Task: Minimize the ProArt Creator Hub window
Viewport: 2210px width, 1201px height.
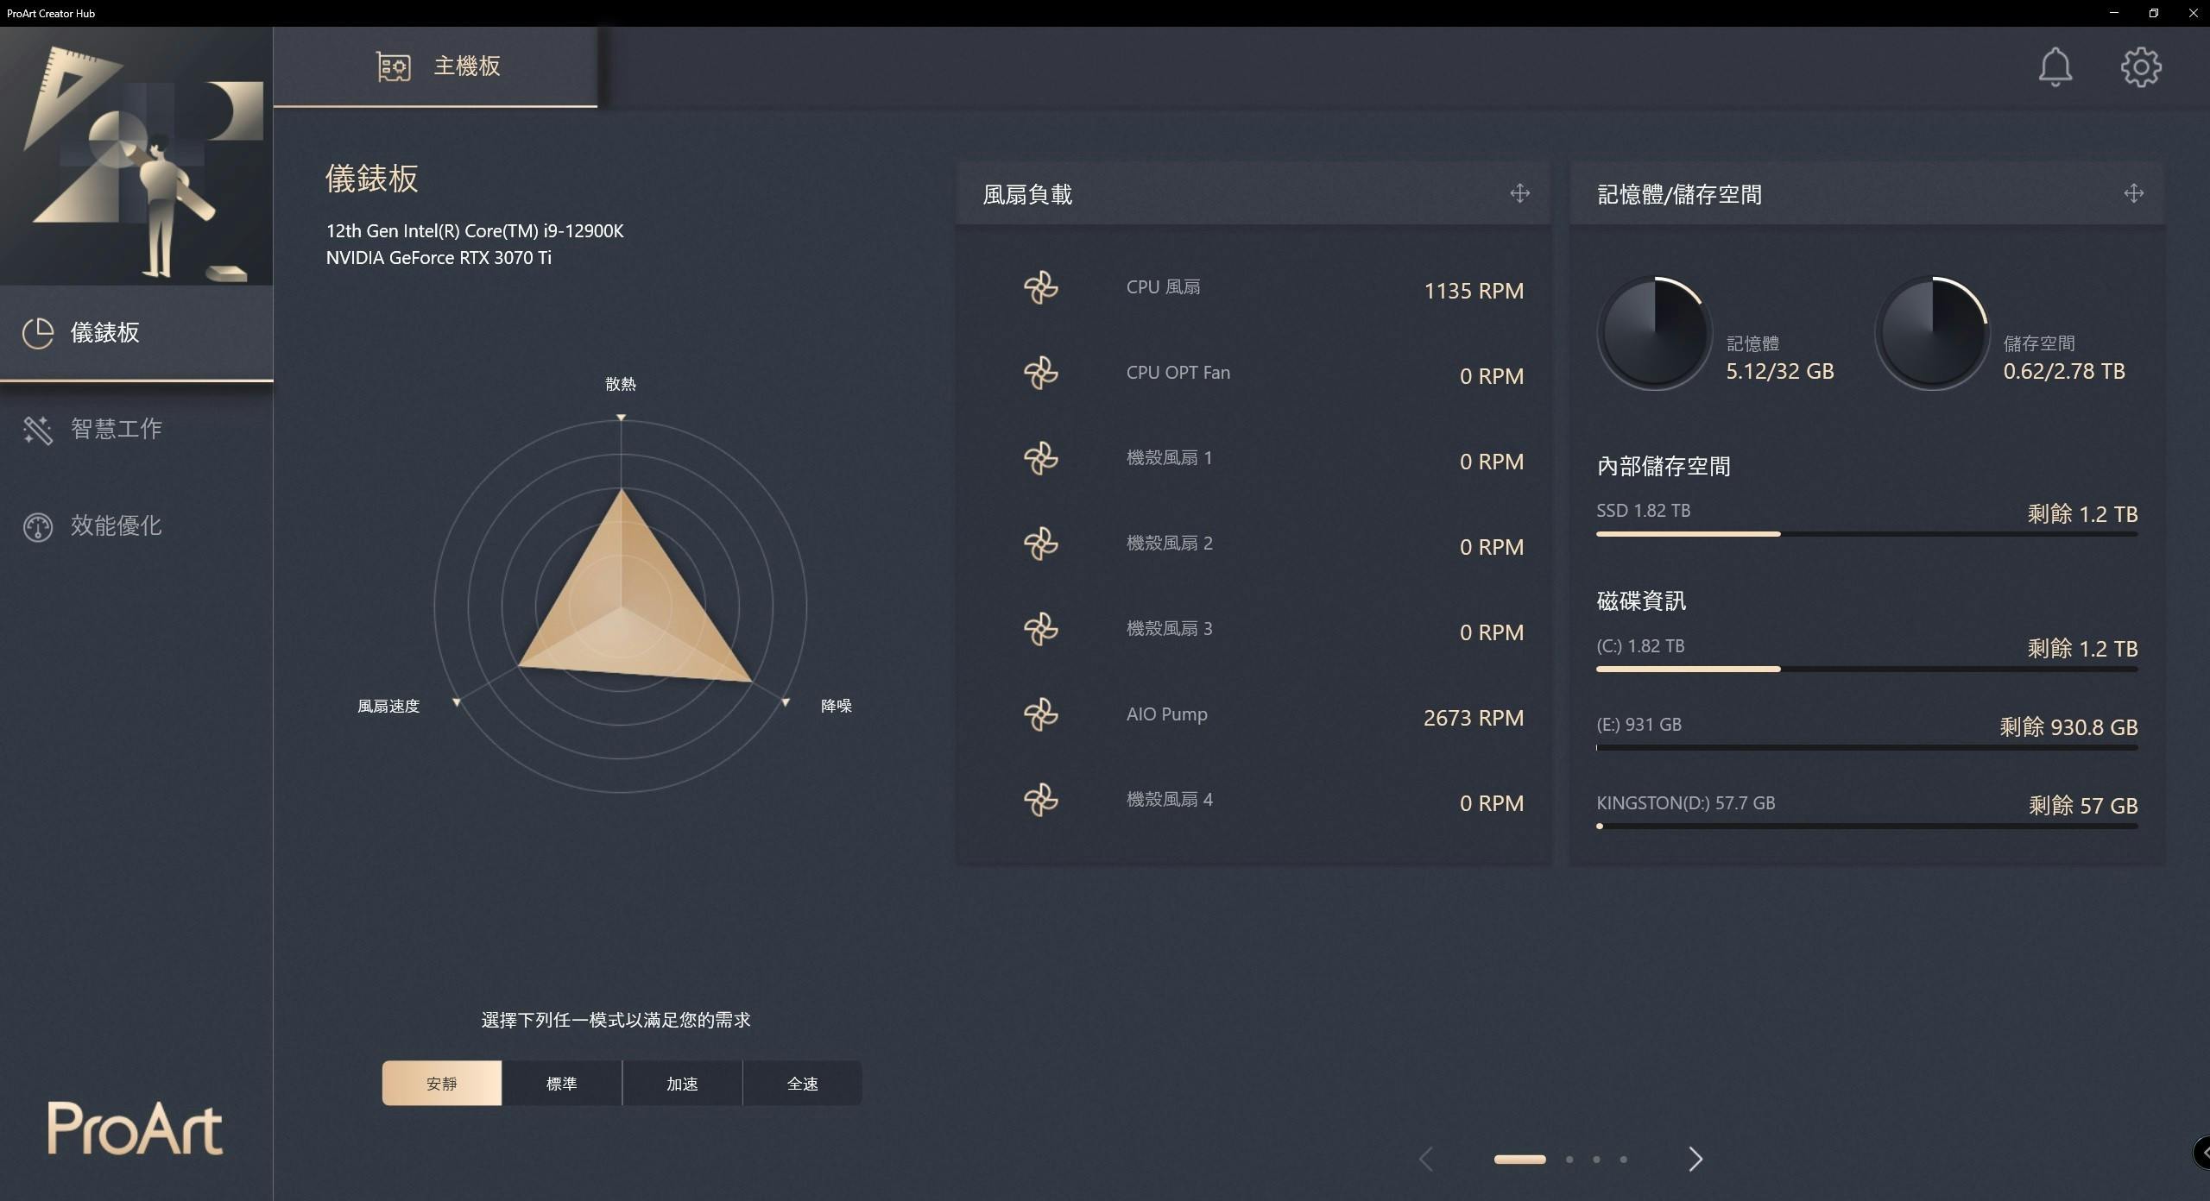Action: point(2114,13)
